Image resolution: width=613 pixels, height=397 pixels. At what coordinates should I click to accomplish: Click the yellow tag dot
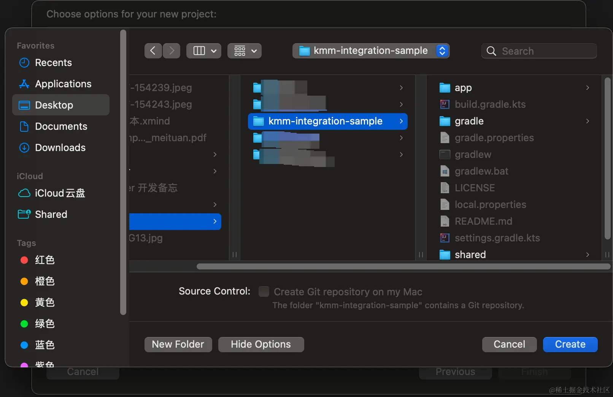24,302
